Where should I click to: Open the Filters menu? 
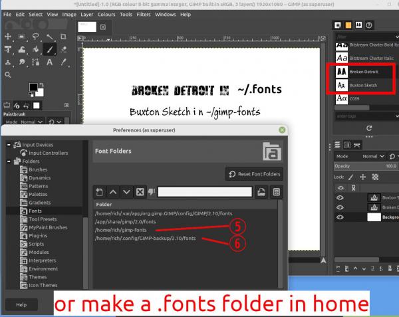tap(144, 15)
